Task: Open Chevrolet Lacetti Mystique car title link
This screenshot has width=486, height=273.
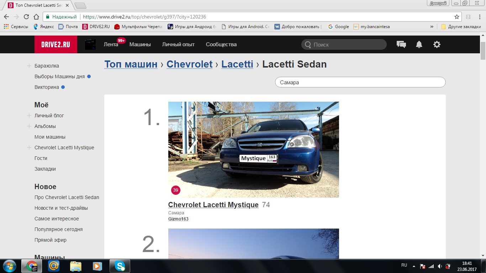Action: coord(213,205)
